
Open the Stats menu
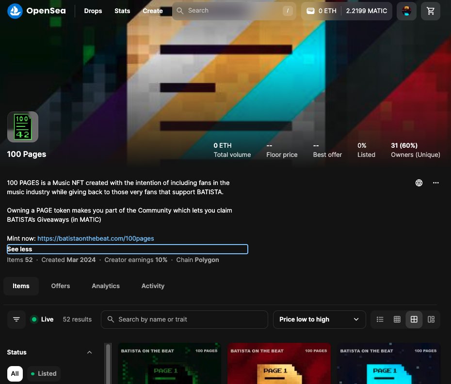(122, 11)
